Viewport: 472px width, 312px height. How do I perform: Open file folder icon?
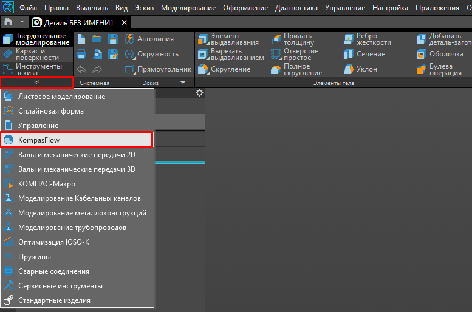tap(97, 38)
